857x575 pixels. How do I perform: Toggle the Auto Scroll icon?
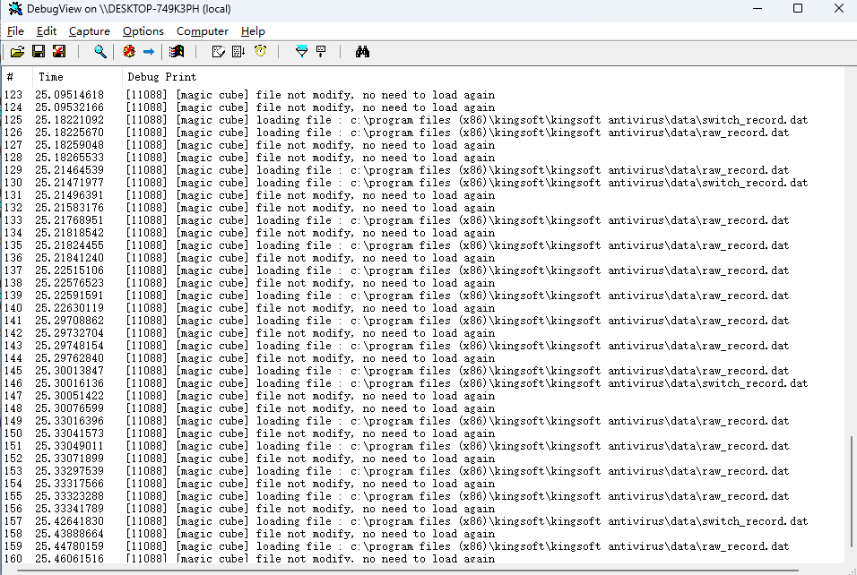(x=238, y=52)
